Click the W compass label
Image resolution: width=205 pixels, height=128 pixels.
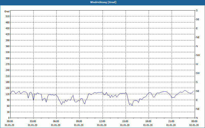[197, 64]
